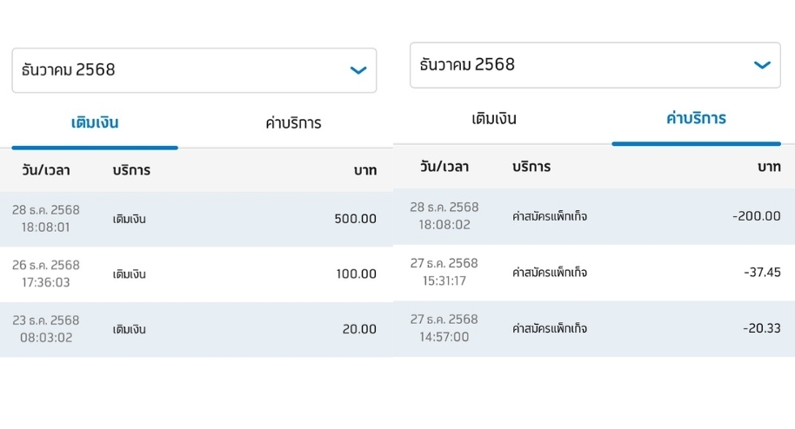Open the 100.00 baht top-up from 26 ธ.ค.
The image size is (795, 429).
point(195,274)
